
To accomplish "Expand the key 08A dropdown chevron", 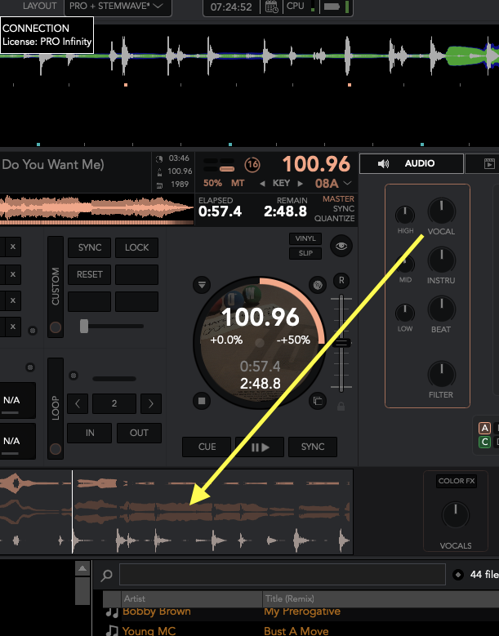I will click(348, 184).
